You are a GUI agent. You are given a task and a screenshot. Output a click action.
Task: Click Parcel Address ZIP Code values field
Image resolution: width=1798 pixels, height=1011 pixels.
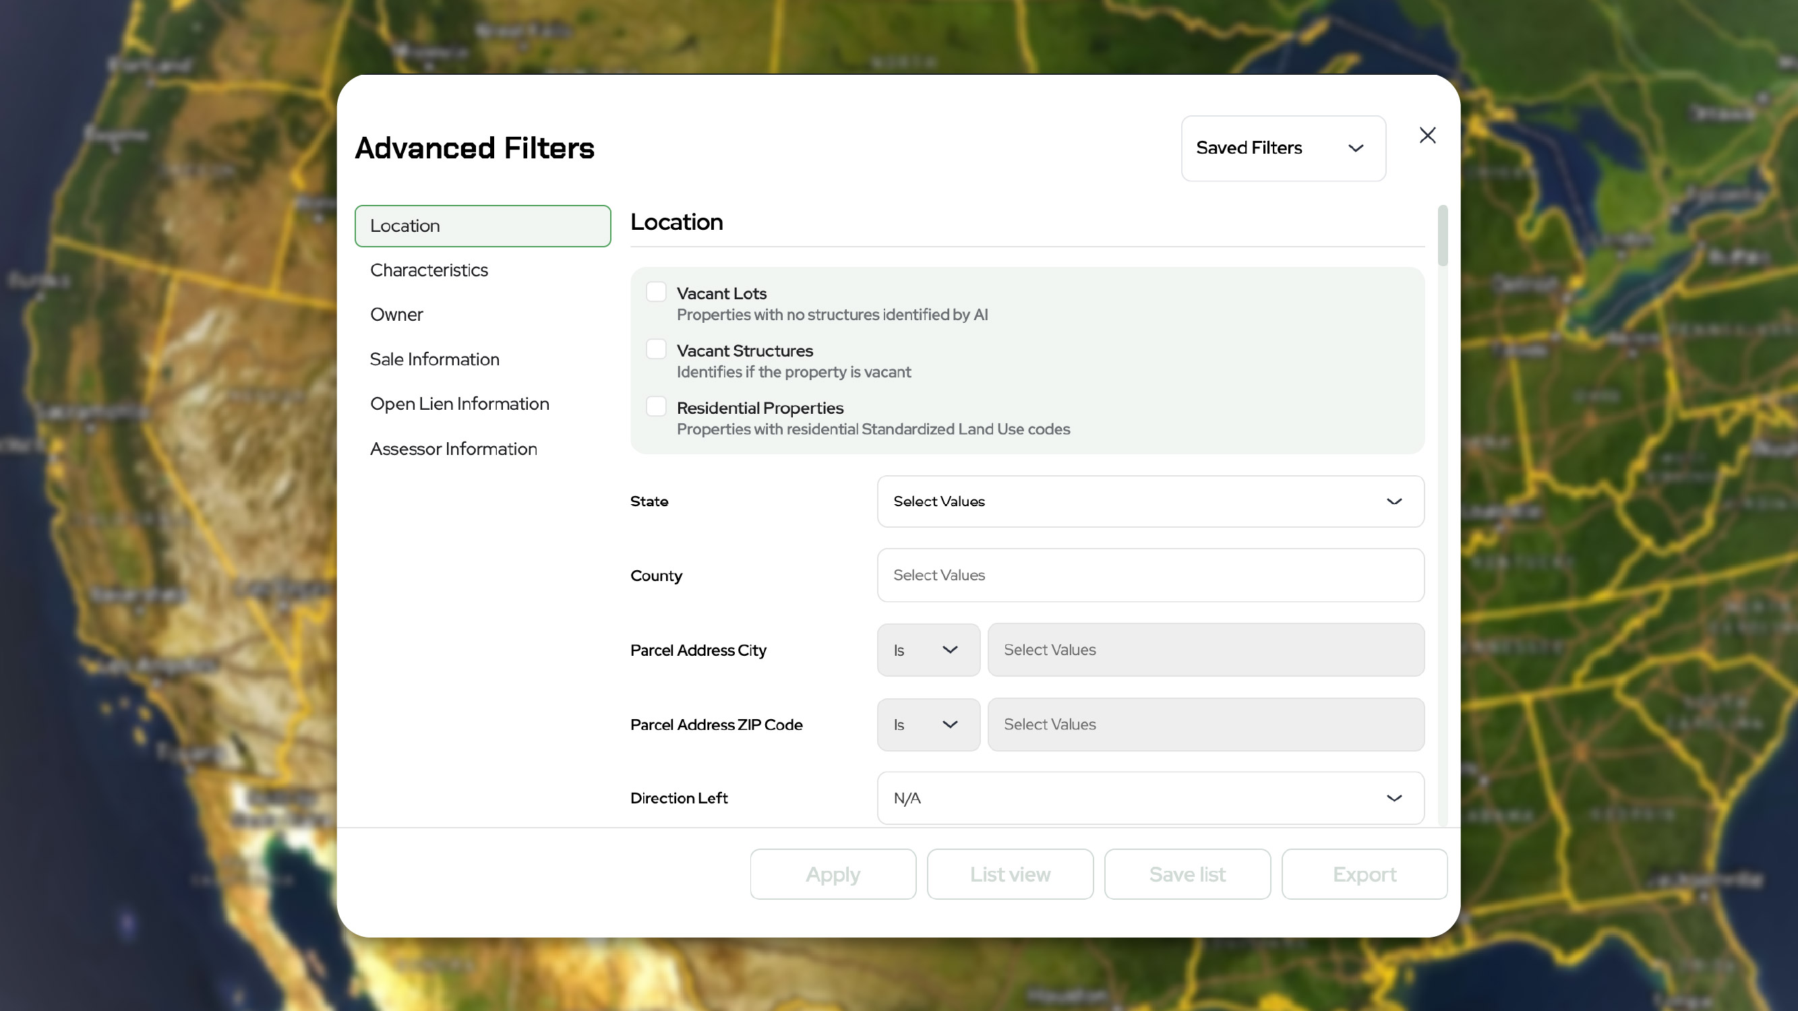[x=1205, y=725]
